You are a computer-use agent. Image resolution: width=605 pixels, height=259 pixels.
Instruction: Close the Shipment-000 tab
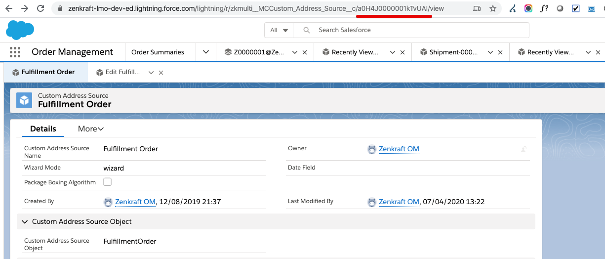(x=500, y=52)
